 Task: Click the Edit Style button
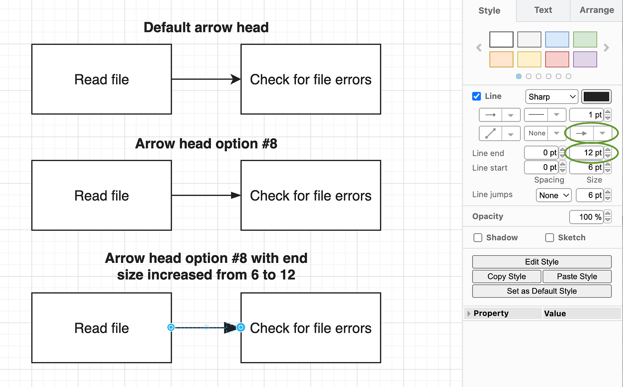(x=542, y=262)
